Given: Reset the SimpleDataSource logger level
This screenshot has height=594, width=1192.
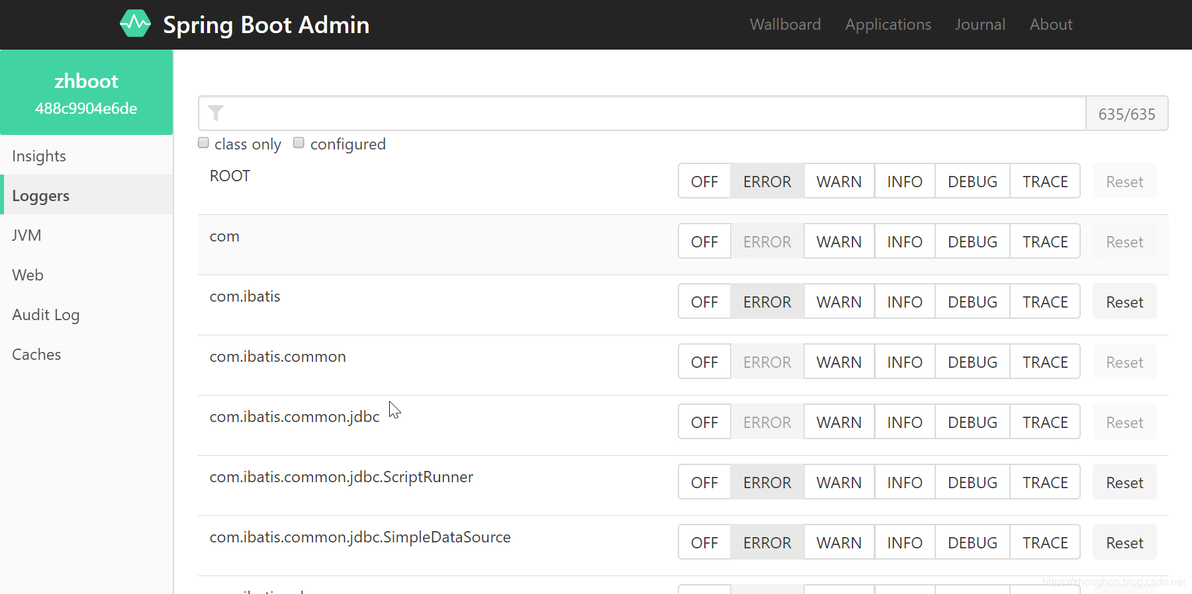Looking at the screenshot, I should pyautogui.click(x=1124, y=542).
